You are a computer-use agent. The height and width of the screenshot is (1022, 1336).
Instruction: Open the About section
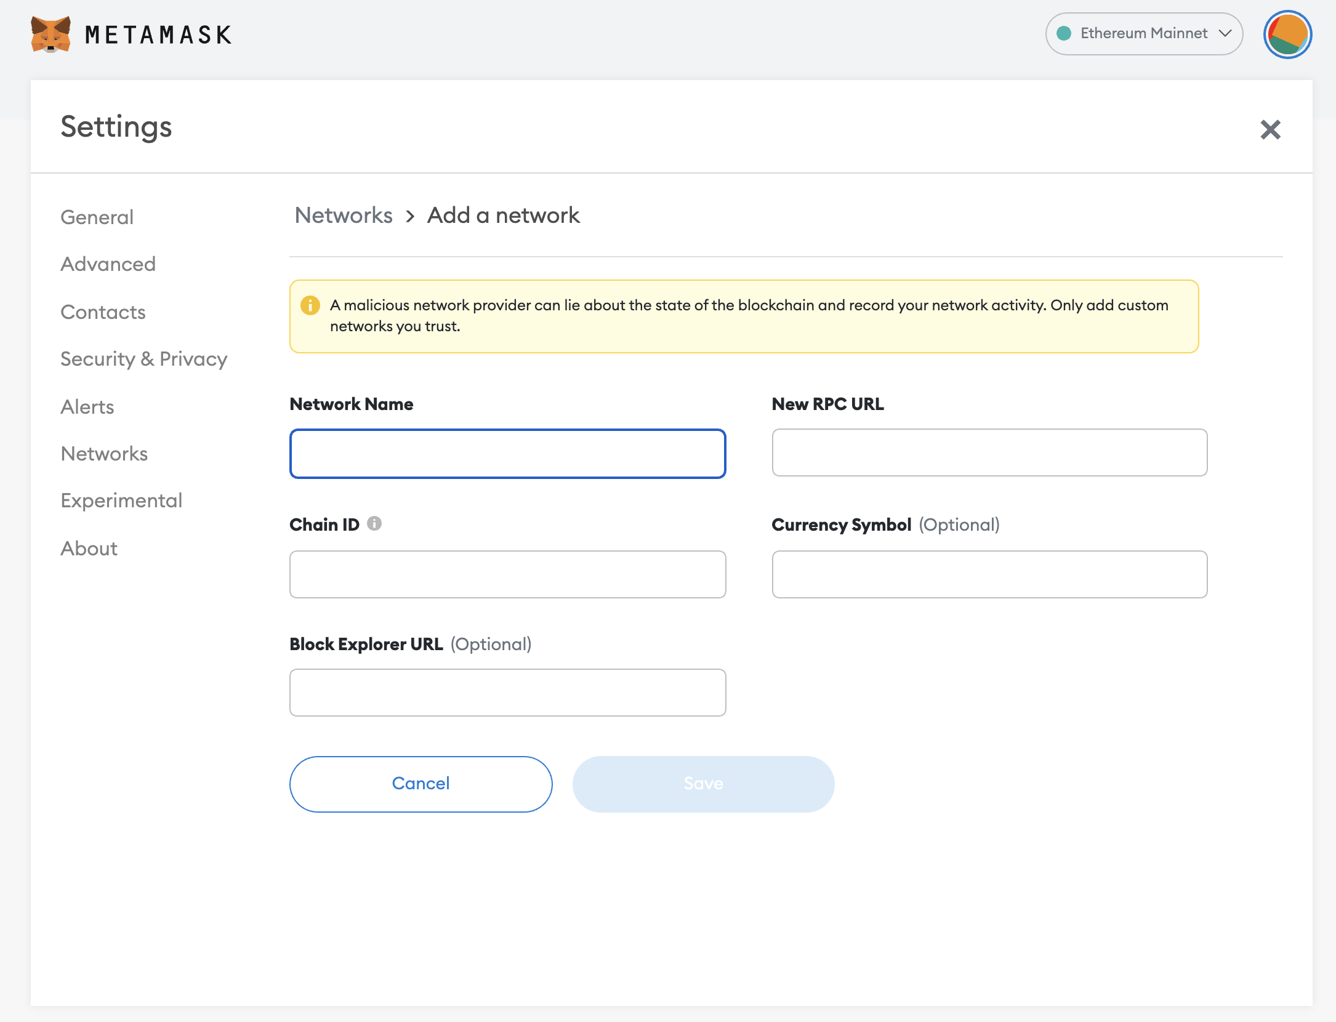click(x=89, y=548)
